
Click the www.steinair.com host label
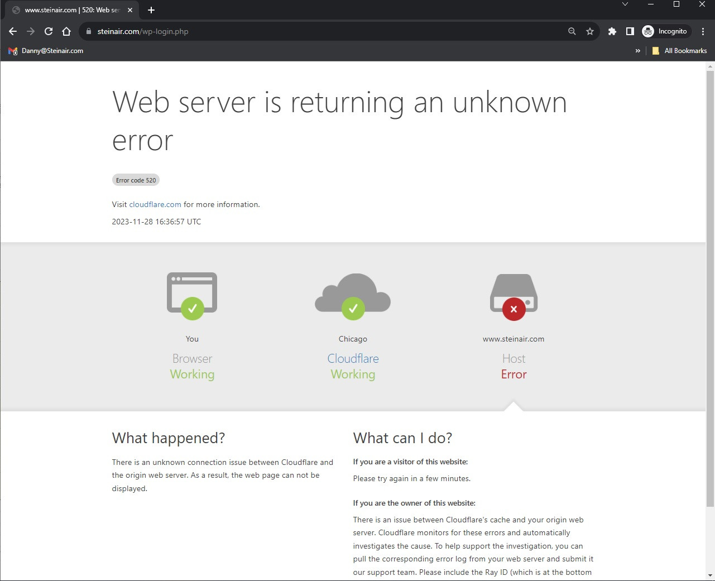point(514,339)
